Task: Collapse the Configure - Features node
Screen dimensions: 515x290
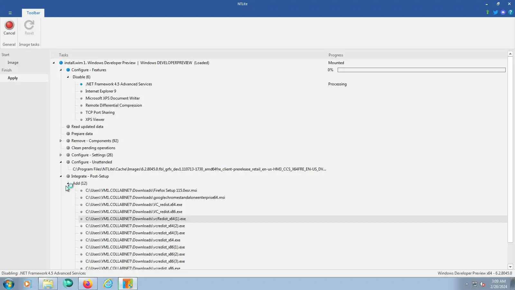Action: tap(61, 70)
